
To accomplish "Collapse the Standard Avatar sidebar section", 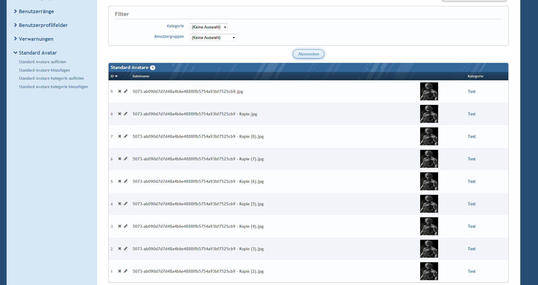I will [38, 53].
